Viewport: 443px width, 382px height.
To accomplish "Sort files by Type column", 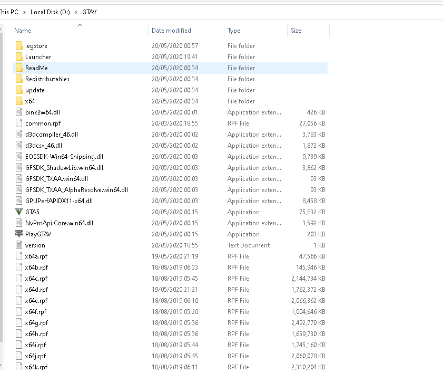I will tap(234, 31).
